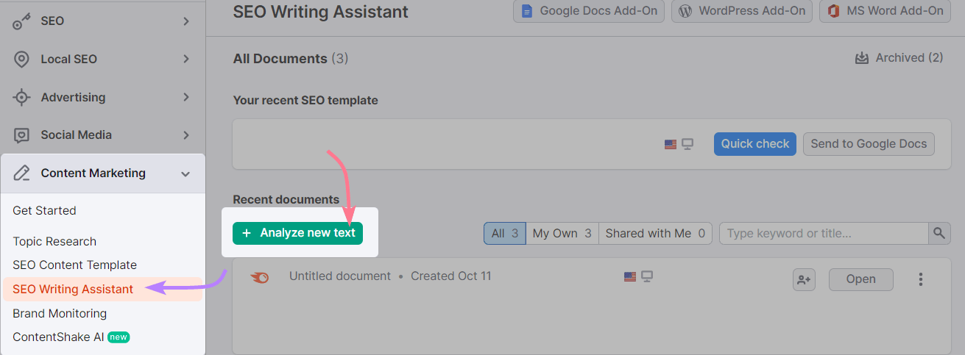
Task: Switch to My Own filter tab
Action: [x=562, y=234]
